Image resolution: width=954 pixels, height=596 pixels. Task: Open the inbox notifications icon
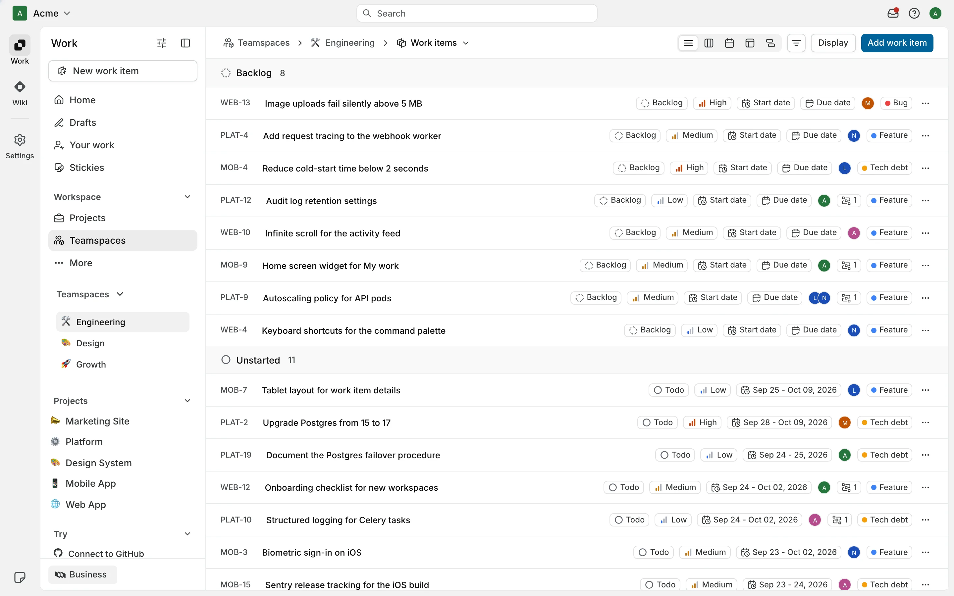(x=893, y=13)
